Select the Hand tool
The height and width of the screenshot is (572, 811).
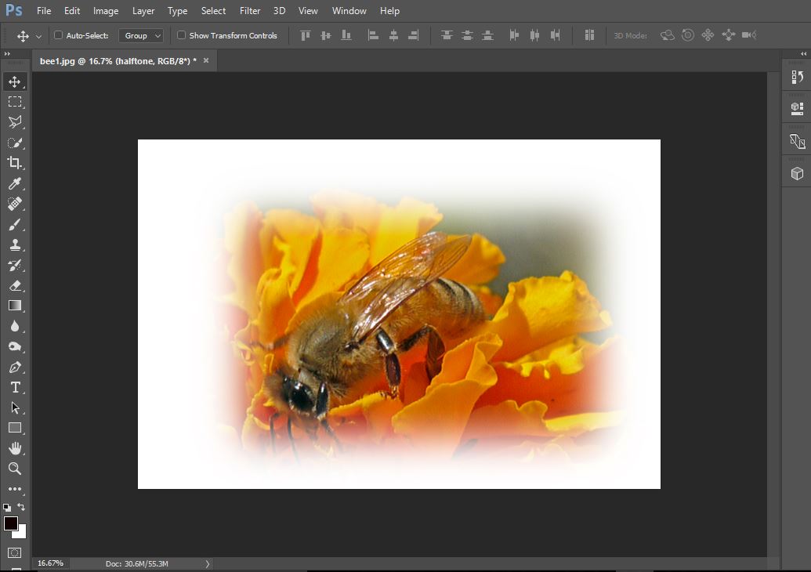[x=14, y=448]
